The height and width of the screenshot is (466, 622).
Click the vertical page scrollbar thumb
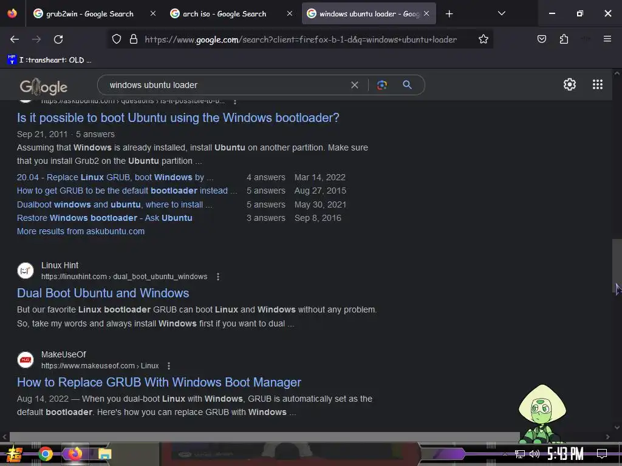617,266
